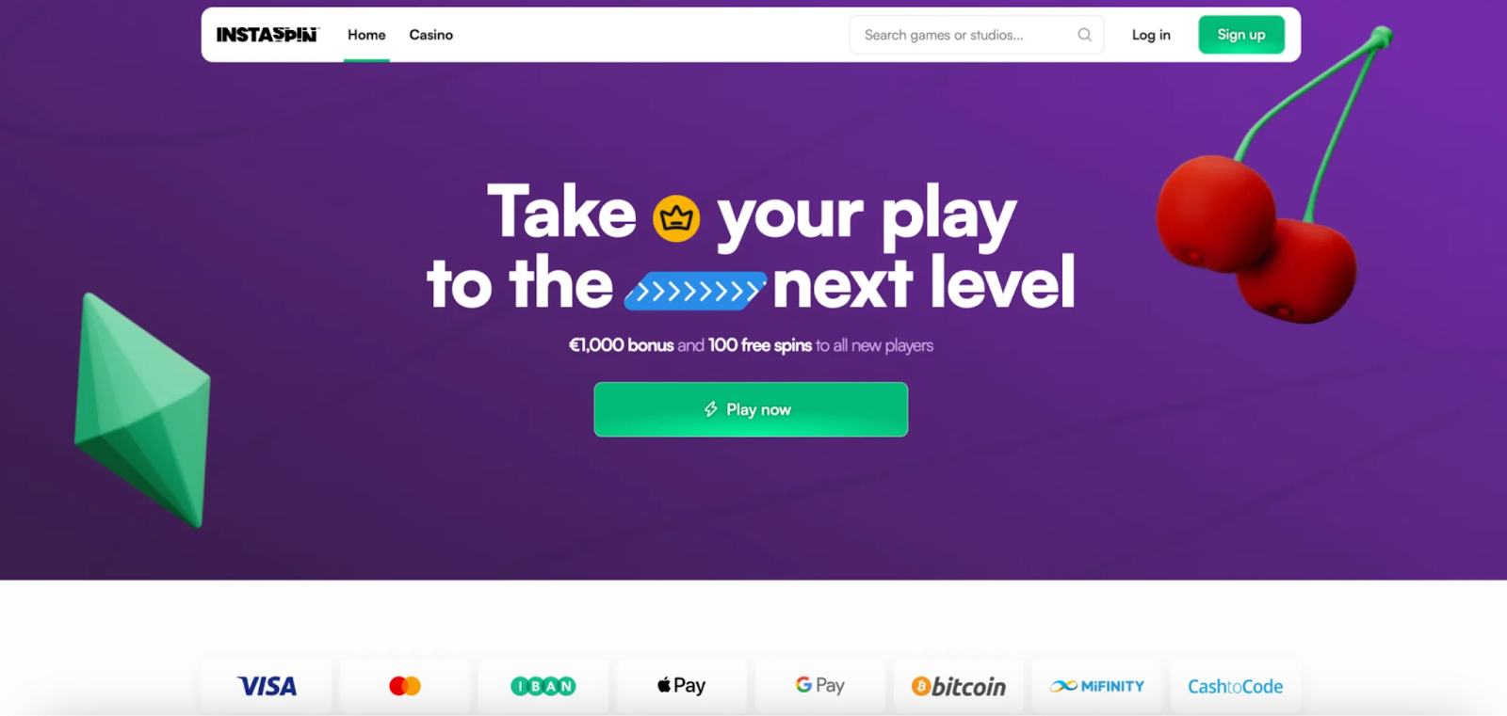Choose the IBAN payment logo
Image resolution: width=1507 pixels, height=716 pixels.
[543, 686]
